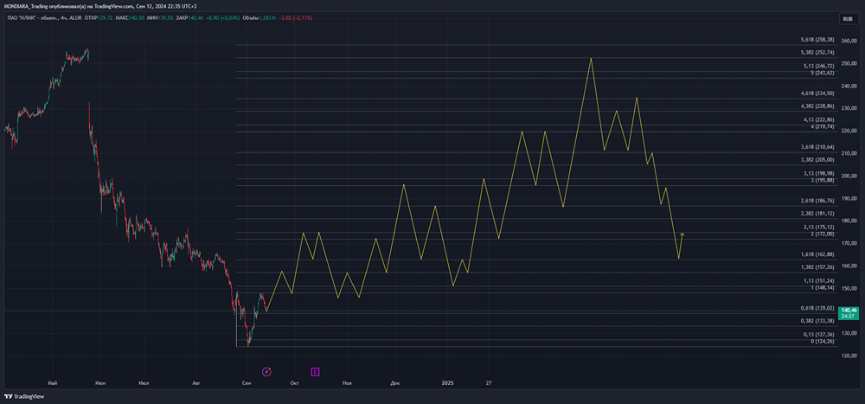Click the МИН 139,50 low value

pyautogui.click(x=160, y=18)
